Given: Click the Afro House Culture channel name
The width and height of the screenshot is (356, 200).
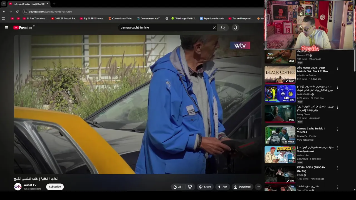Looking at the screenshot, I should (306, 75).
